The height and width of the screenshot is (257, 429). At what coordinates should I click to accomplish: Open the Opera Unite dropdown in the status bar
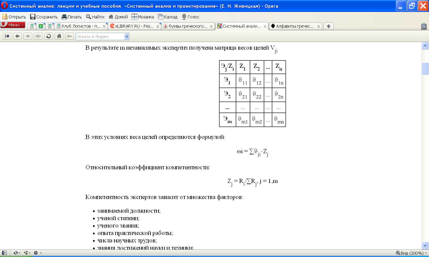(x=27, y=253)
